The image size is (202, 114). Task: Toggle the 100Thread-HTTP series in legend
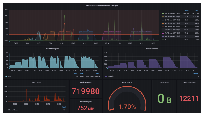(172, 13)
